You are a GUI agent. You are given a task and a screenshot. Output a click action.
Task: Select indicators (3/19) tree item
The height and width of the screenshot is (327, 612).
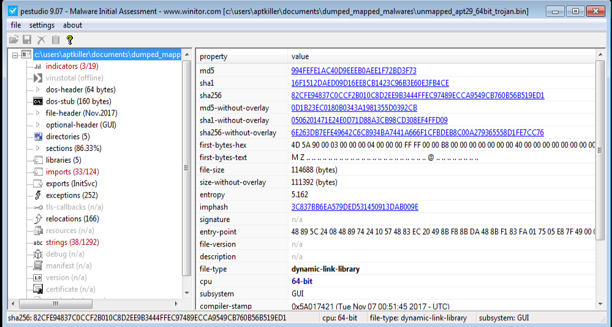pos(72,66)
